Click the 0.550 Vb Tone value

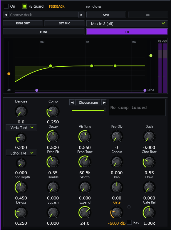pyautogui.click(x=85, y=147)
